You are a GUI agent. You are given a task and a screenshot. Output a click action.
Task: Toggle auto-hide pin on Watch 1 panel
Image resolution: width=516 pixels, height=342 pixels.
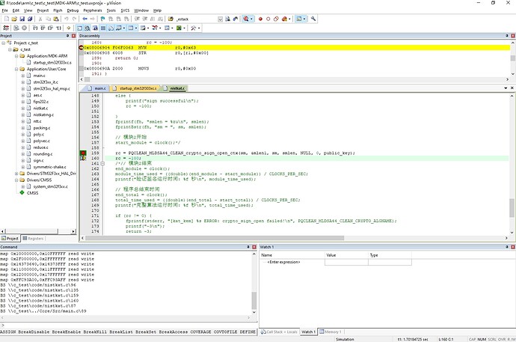click(x=507, y=247)
